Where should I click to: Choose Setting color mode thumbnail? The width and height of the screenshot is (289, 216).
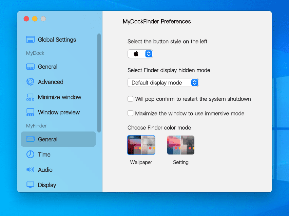pyautogui.click(x=180, y=145)
